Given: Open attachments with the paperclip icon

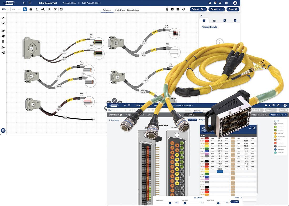Looking at the screenshot, I should pos(167,9).
